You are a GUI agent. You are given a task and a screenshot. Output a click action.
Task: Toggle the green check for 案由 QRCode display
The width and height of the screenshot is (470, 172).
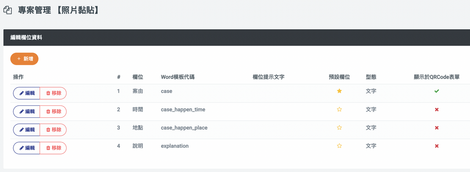point(437,91)
